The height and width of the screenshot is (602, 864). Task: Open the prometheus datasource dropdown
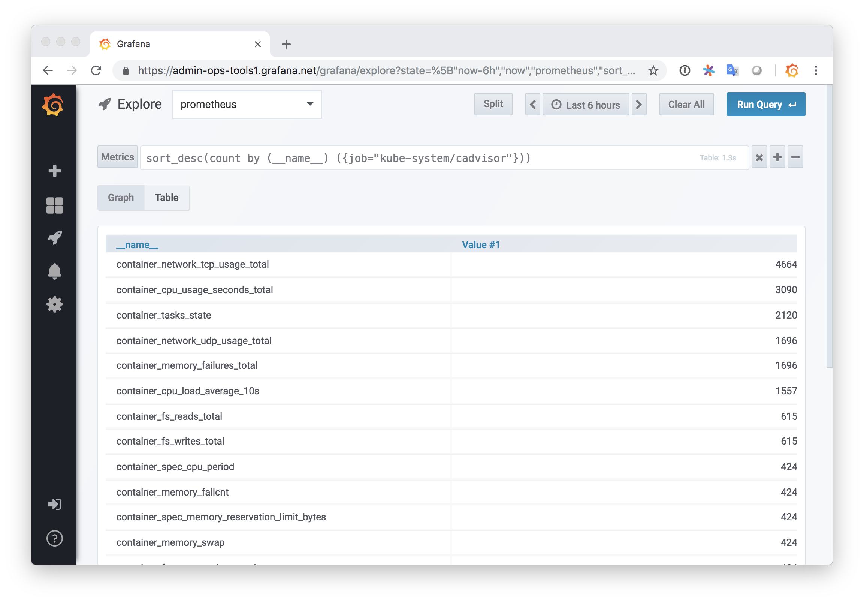pyautogui.click(x=247, y=104)
